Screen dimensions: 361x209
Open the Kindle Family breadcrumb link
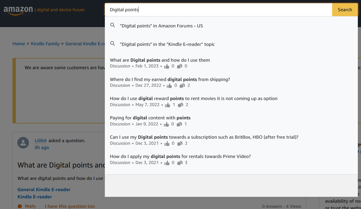pos(45,44)
